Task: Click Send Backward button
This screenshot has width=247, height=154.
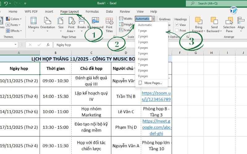Action: click(x=214, y=23)
